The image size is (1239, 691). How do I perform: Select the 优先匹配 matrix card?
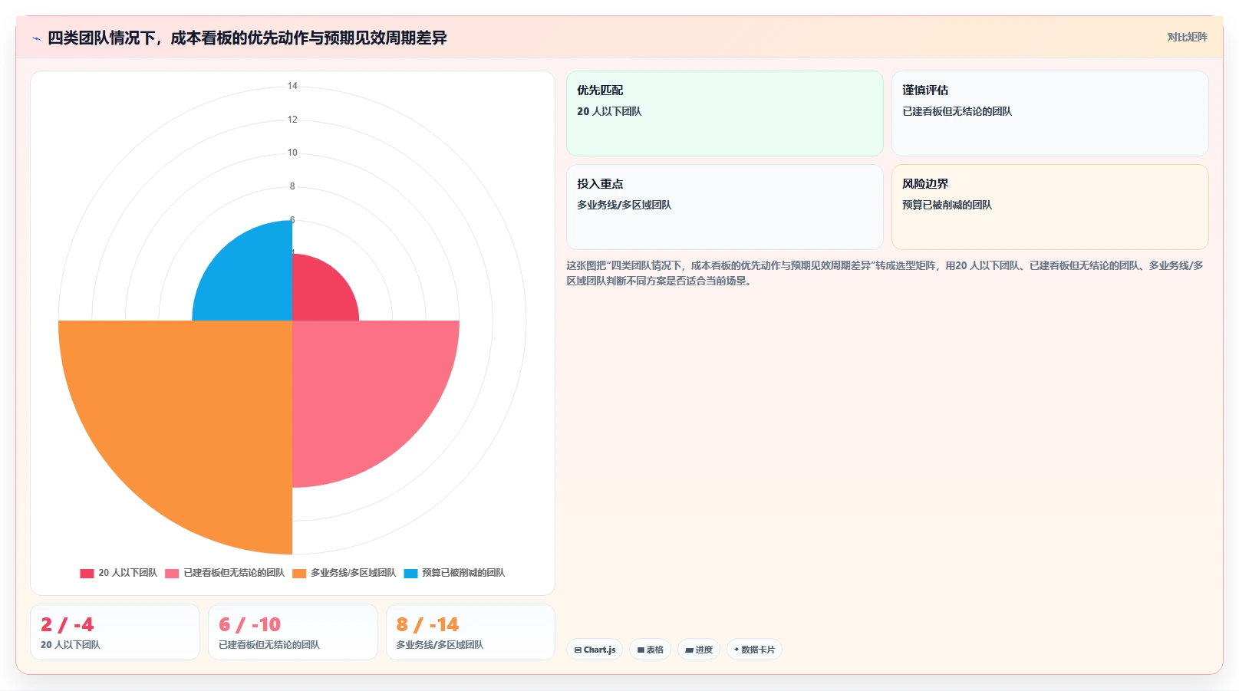725,114
